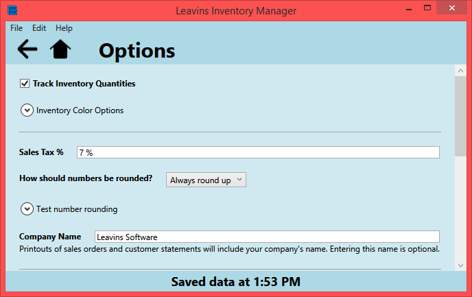Image resolution: width=472 pixels, height=297 pixels.
Task: Click the scrollbar up arrow
Action: coord(460,71)
